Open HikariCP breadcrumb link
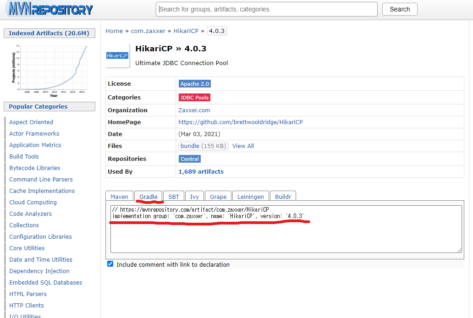This screenshot has width=473, height=318. [x=186, y=31]
